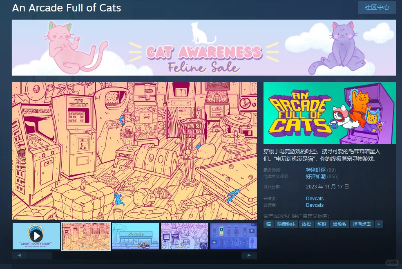Add a tag with the plus button

[x=379, y=224]
